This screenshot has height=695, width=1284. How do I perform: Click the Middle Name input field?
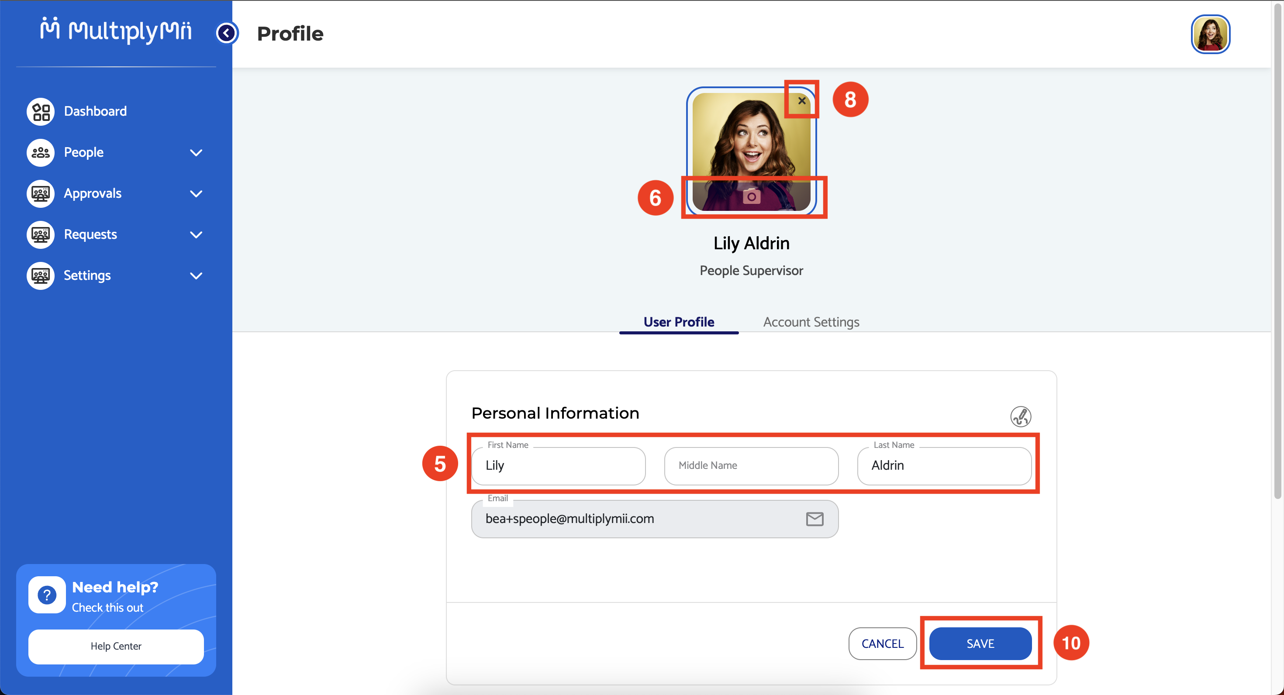(751, 465)
